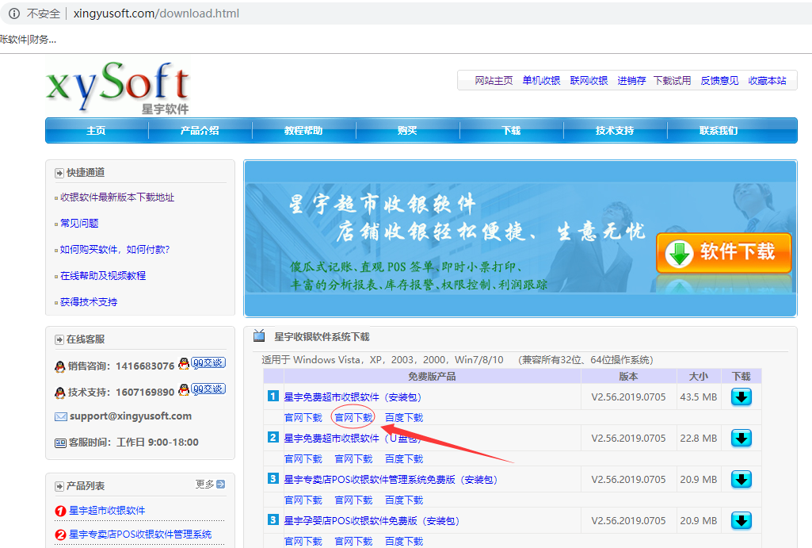Open 产品介绍 in the navigation bar
This screenshot has width=812, height=548.
200,131
